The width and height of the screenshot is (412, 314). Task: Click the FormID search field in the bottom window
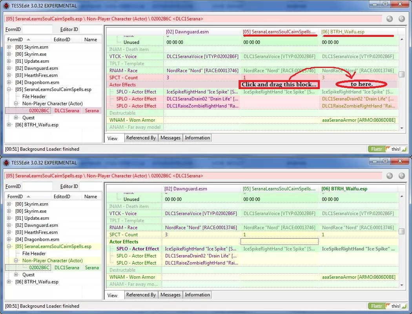click(x=38, y=186)
